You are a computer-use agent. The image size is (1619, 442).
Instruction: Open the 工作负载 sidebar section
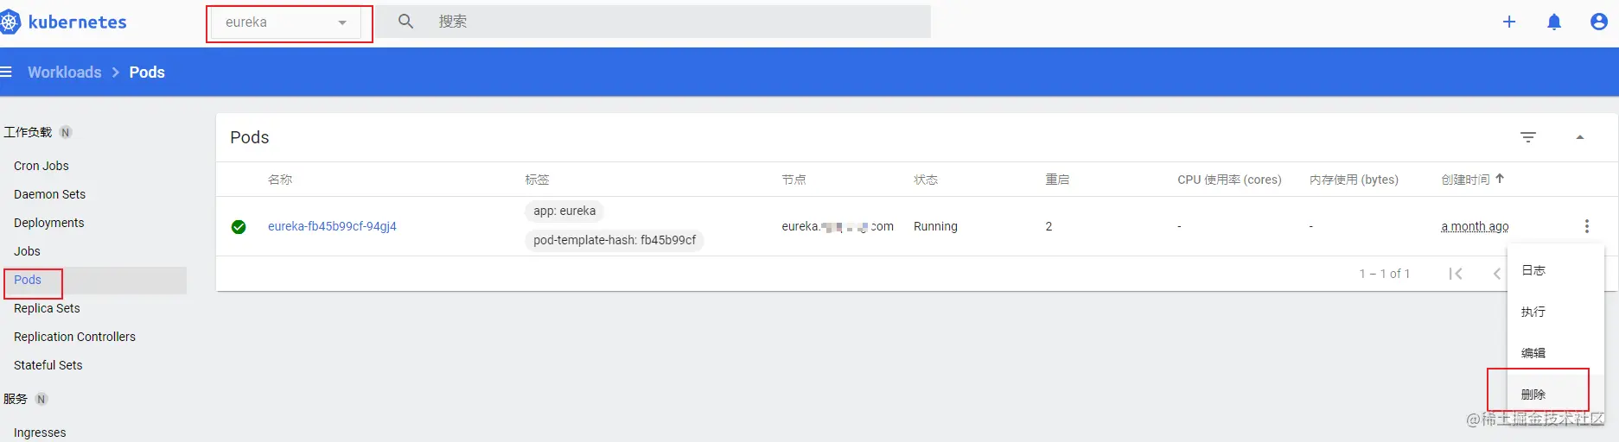click(29, 132)
